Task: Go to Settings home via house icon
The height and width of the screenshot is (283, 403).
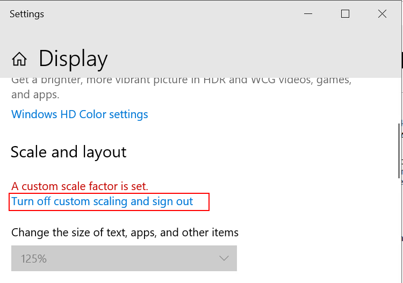Action: [x=19, y=59]
